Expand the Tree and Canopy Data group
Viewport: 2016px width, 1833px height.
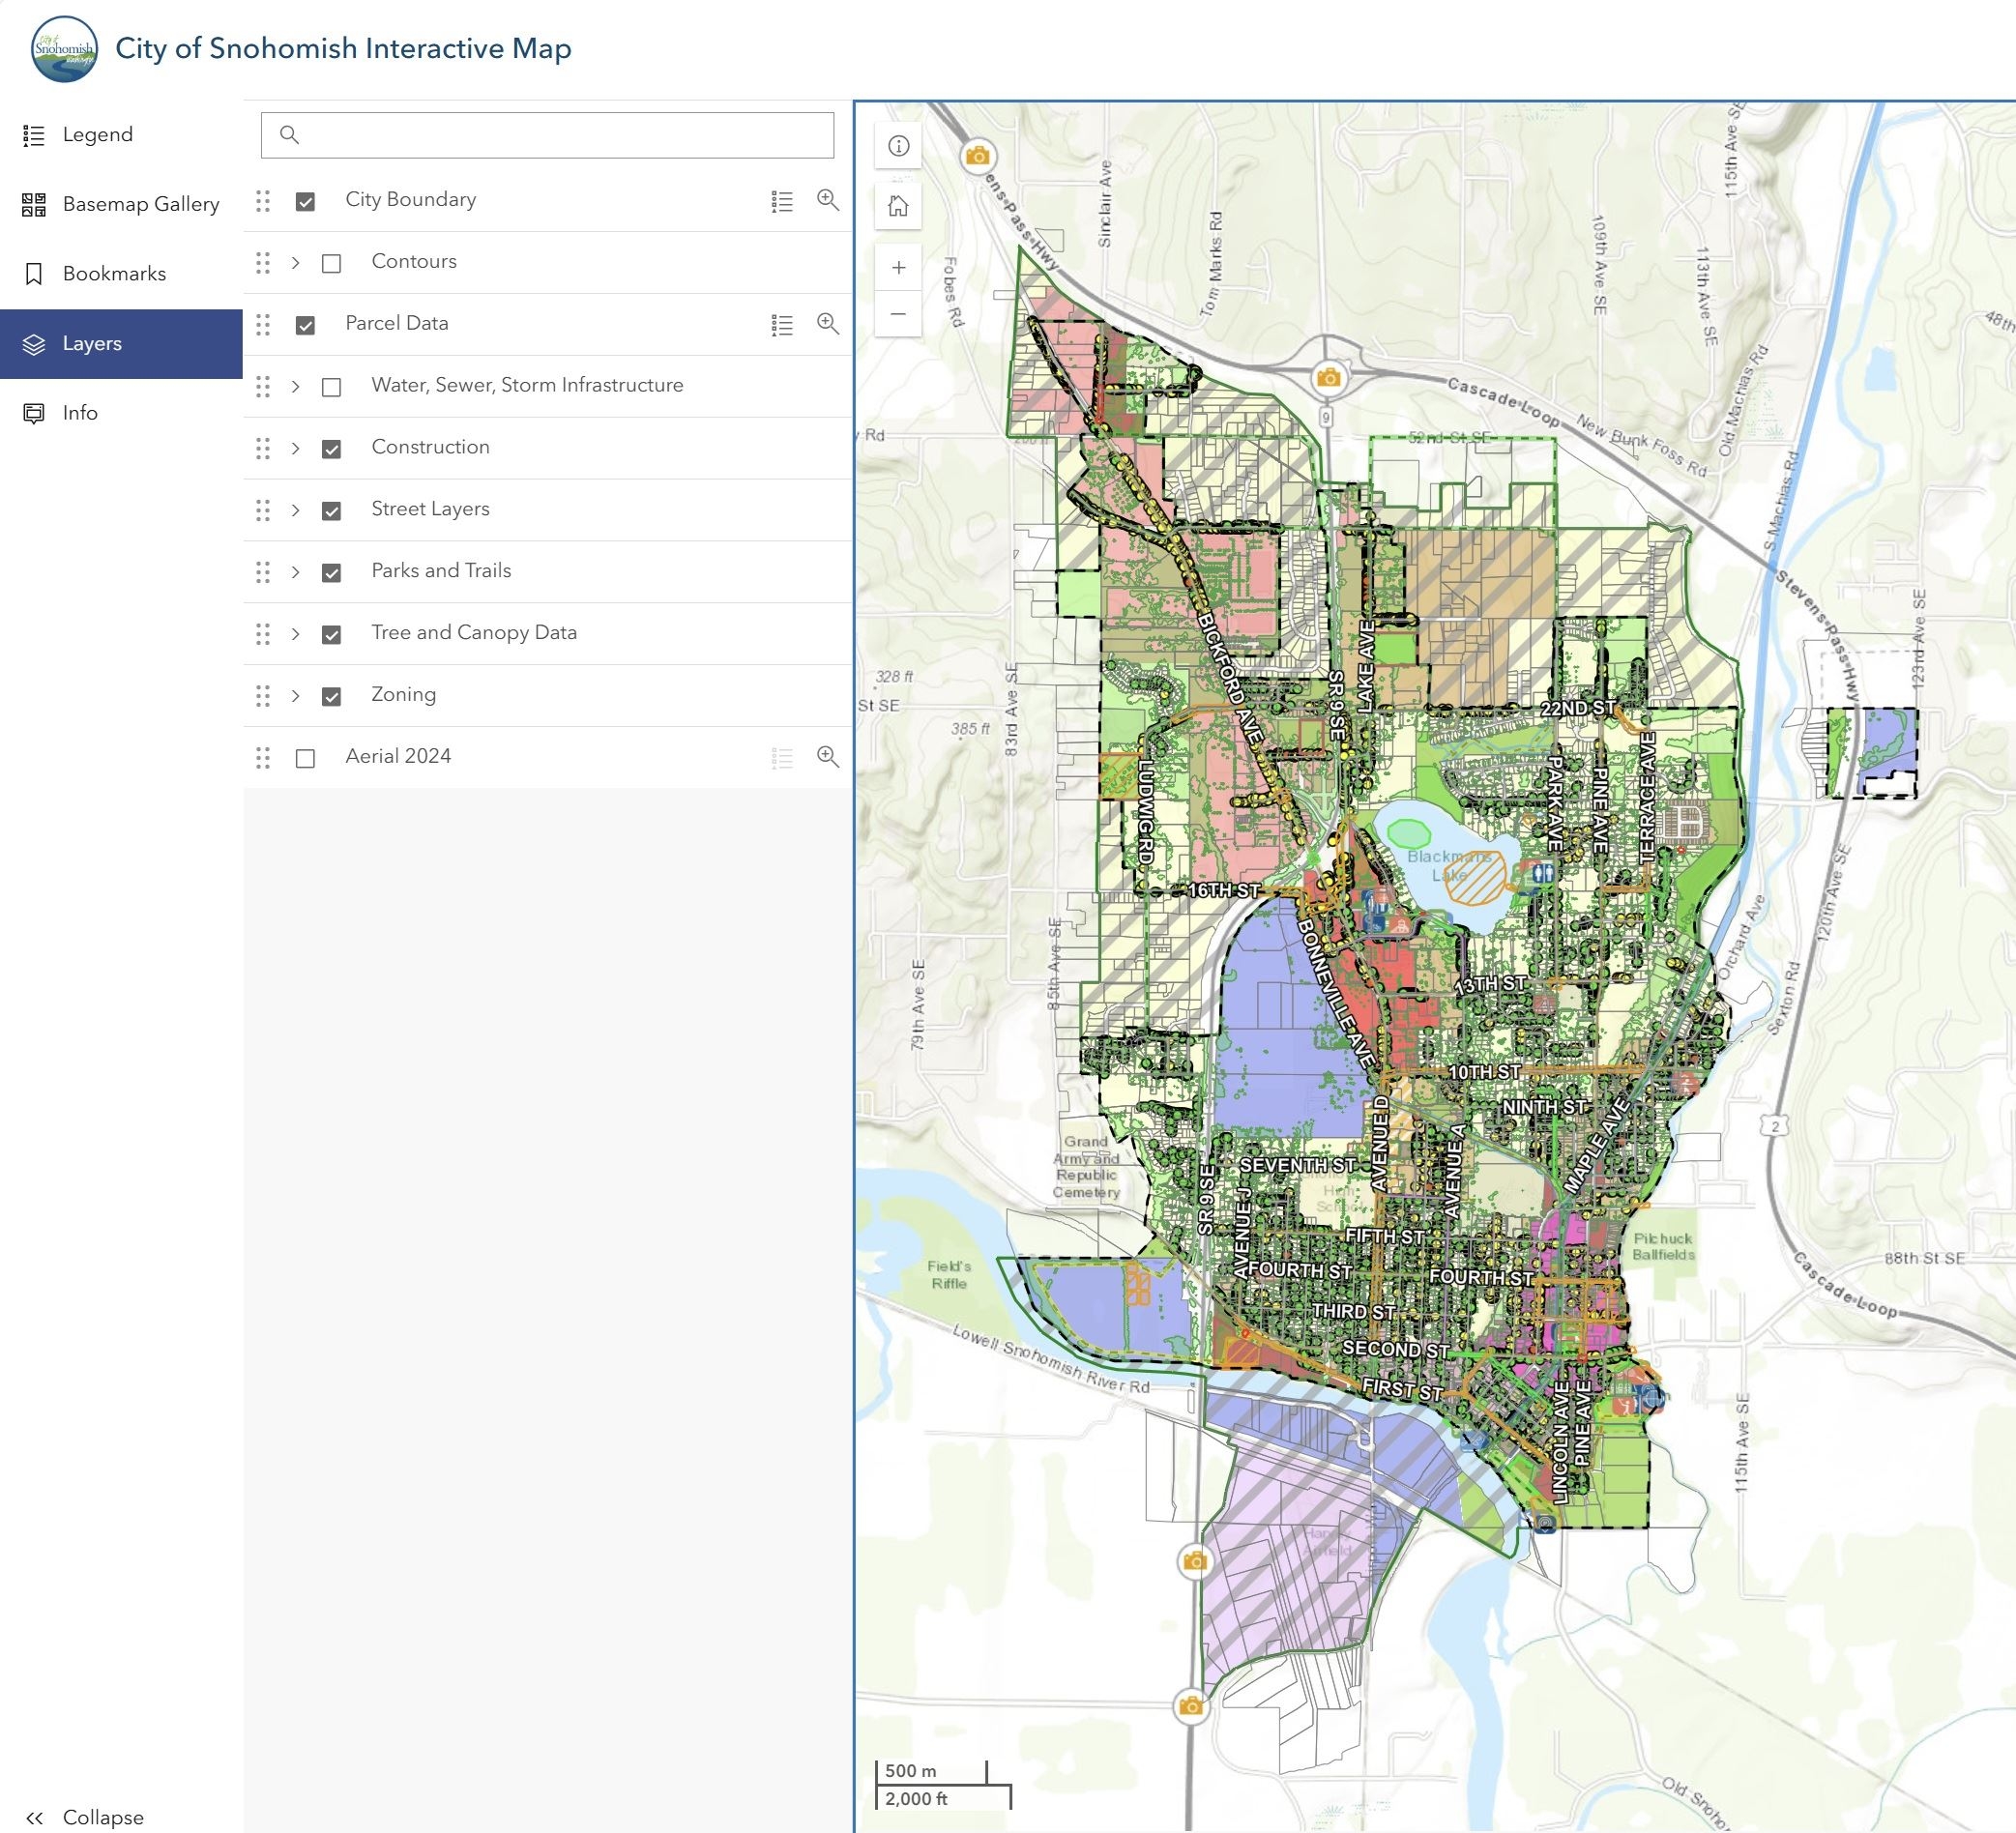tap(295, 633)
